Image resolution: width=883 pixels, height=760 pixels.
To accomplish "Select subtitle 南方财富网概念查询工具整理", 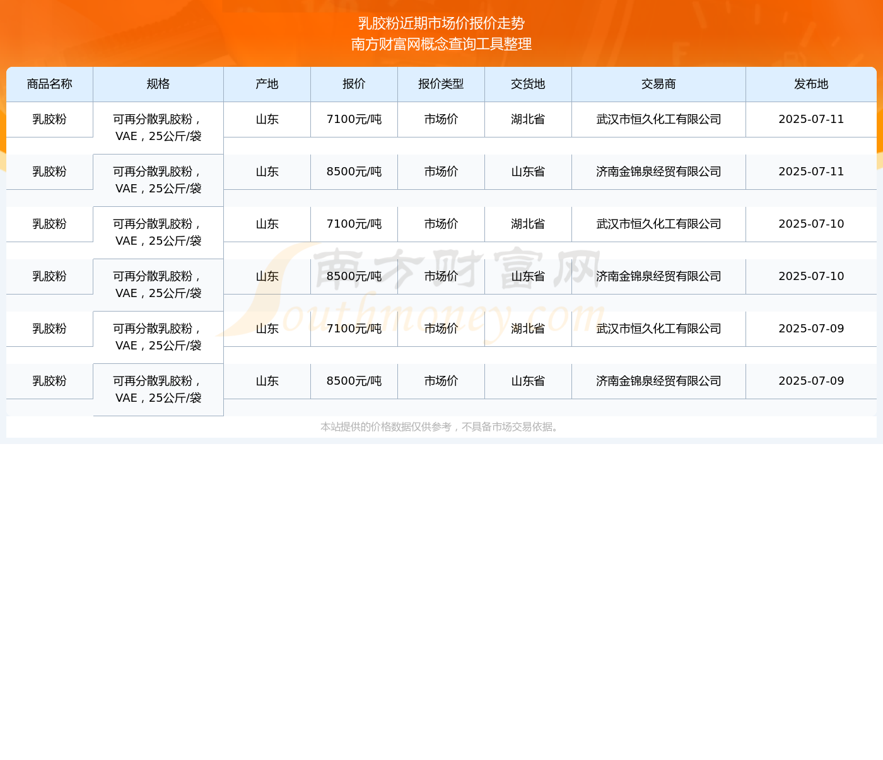I will (x=441, y=44).
